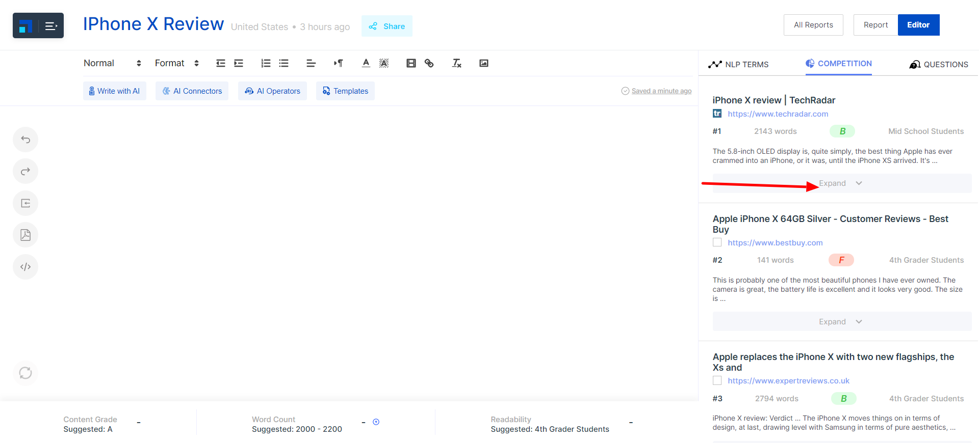Open expertreviews.co.uk link
The image size is (979, 443).
tap(788, 381)
